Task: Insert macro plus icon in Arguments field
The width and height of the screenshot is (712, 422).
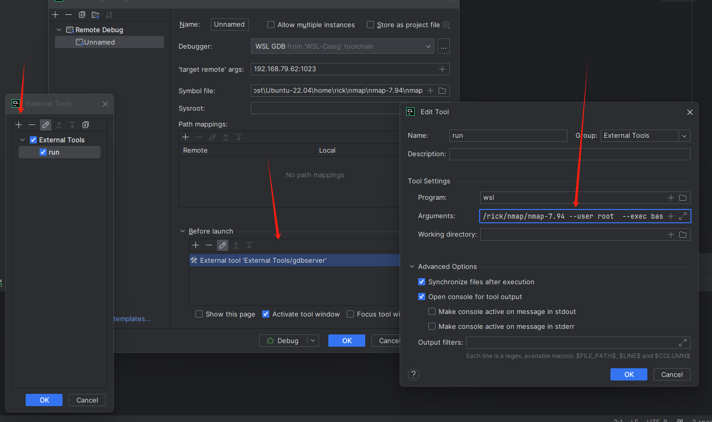Action: tap(670, 216)
